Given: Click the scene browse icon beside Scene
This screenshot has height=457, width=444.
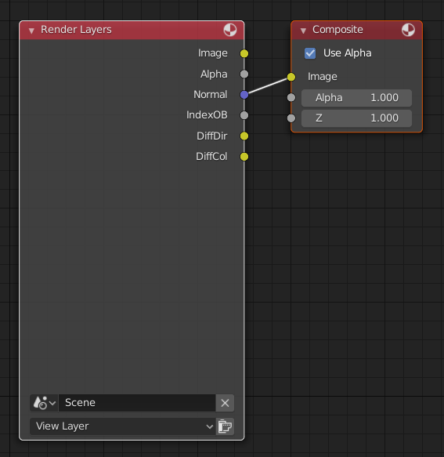Looking at the screenshot, I should (45, 403).
